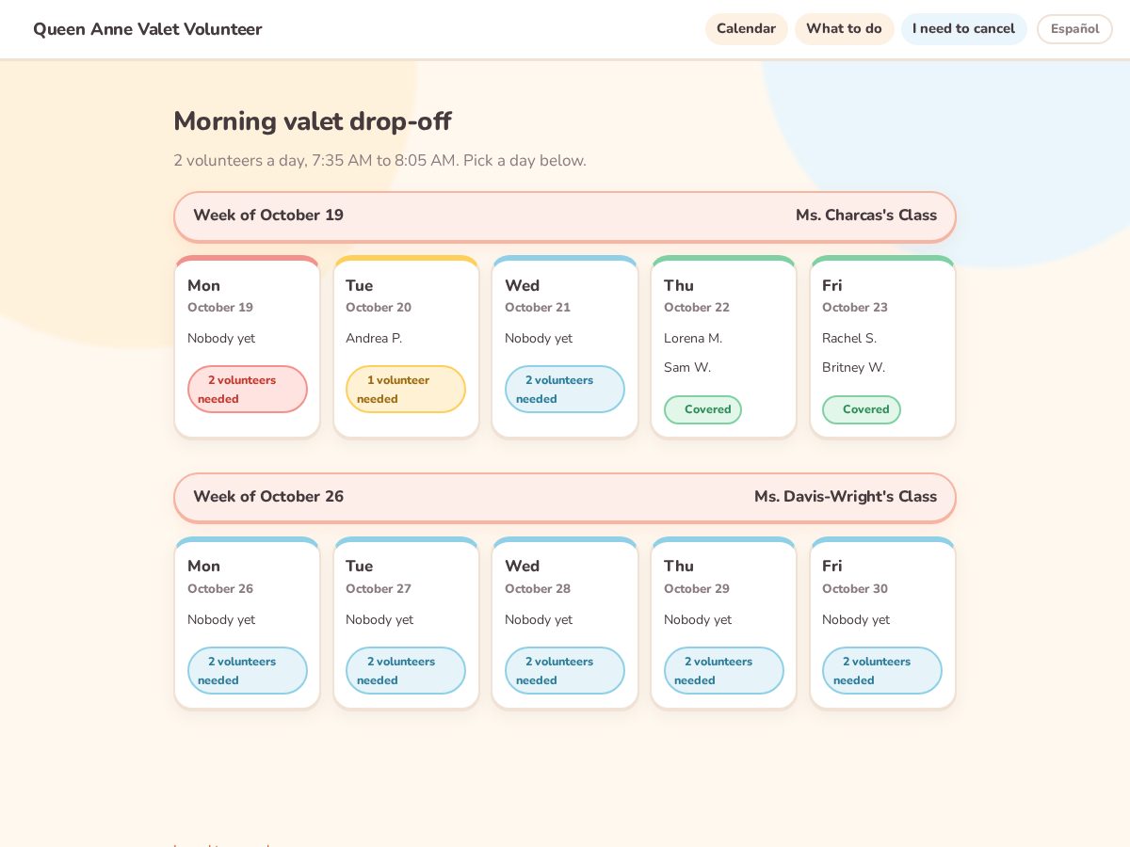The image size is (1130, 847).
Task: Open the Wed October 28 card
Action: point(565,623)
